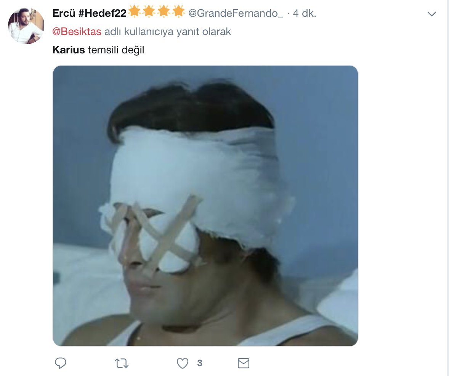Click the "adlı kullanıcıya yanıt olarak" reply label

[168, 32]
